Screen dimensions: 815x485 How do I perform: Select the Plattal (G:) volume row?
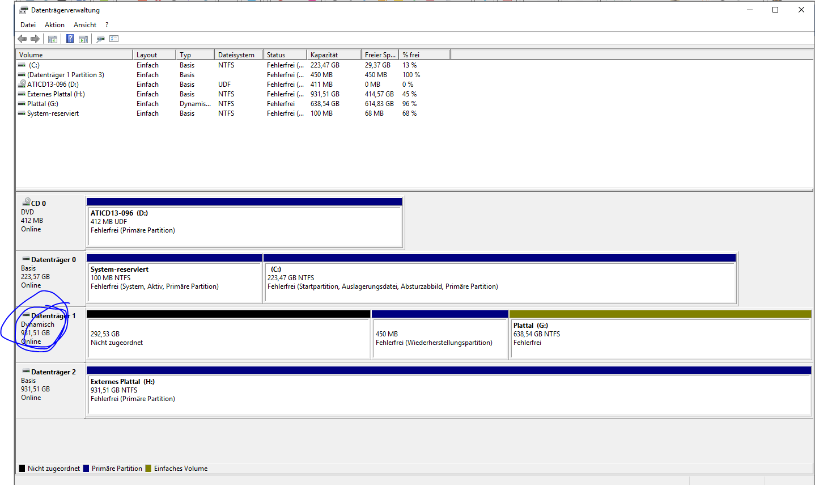click(233, 104)
